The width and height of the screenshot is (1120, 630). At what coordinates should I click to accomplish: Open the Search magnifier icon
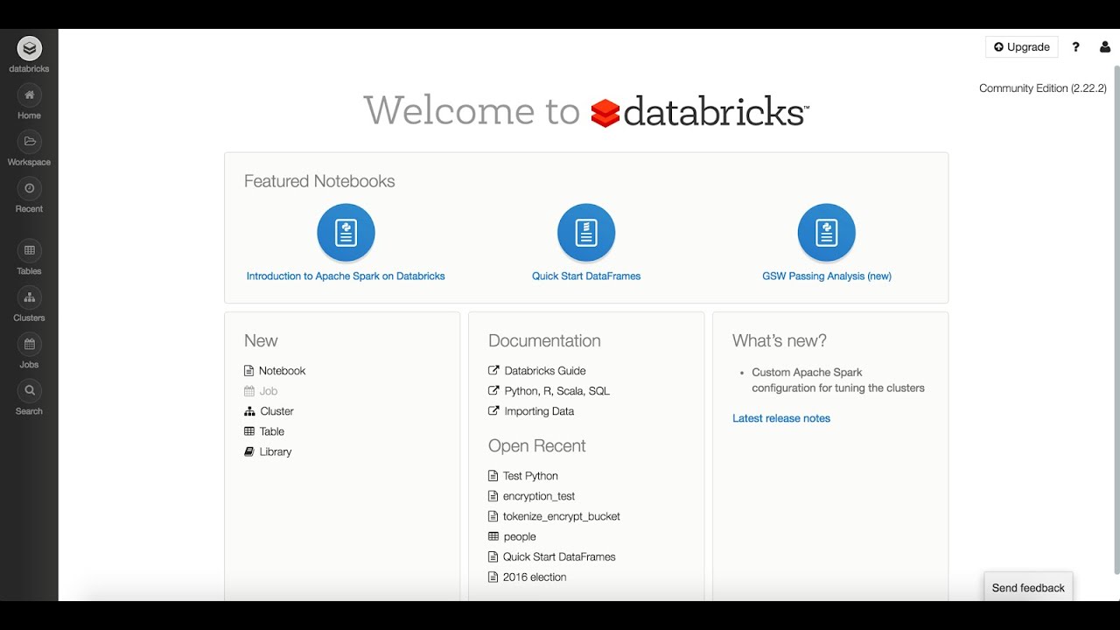click(x=29, y=390)
